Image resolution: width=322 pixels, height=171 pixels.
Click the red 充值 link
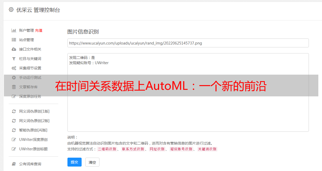pos(39,30)
